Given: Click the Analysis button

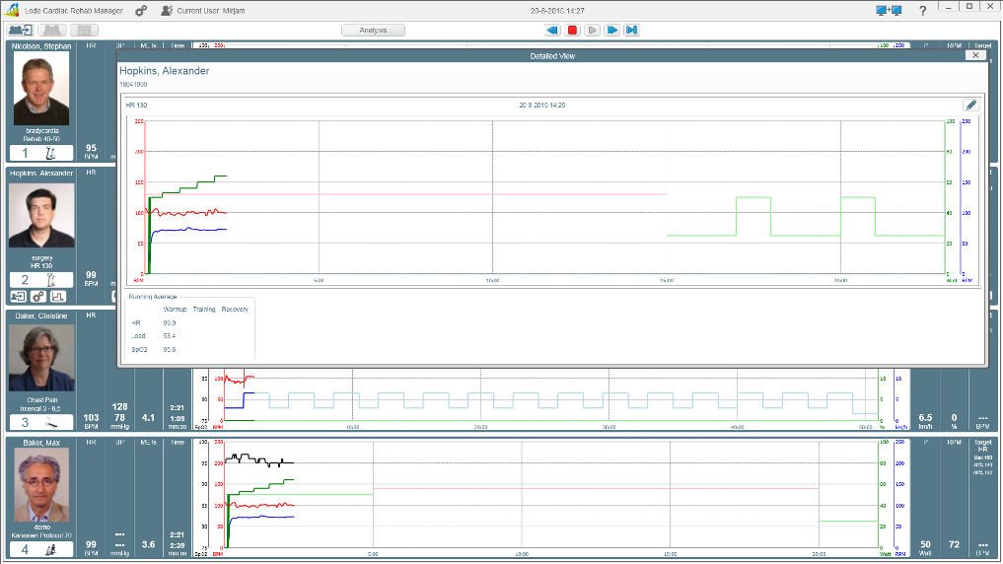Looking at the screenshot, I should point(373,31).
